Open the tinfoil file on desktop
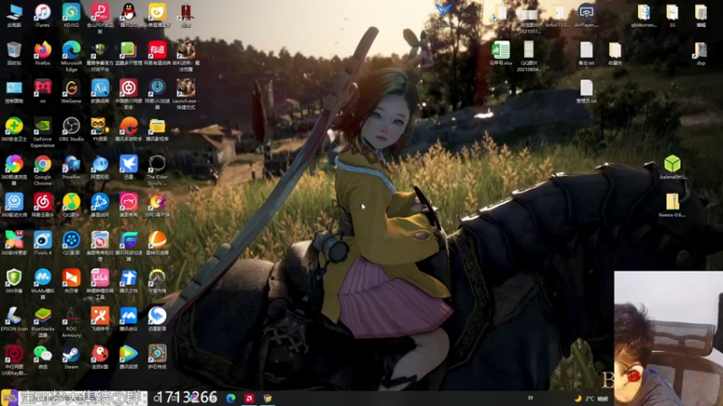 point(558,14)
